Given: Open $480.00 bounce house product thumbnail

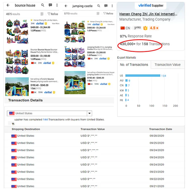Looking at the screenshot, I should tap(17, 31).
